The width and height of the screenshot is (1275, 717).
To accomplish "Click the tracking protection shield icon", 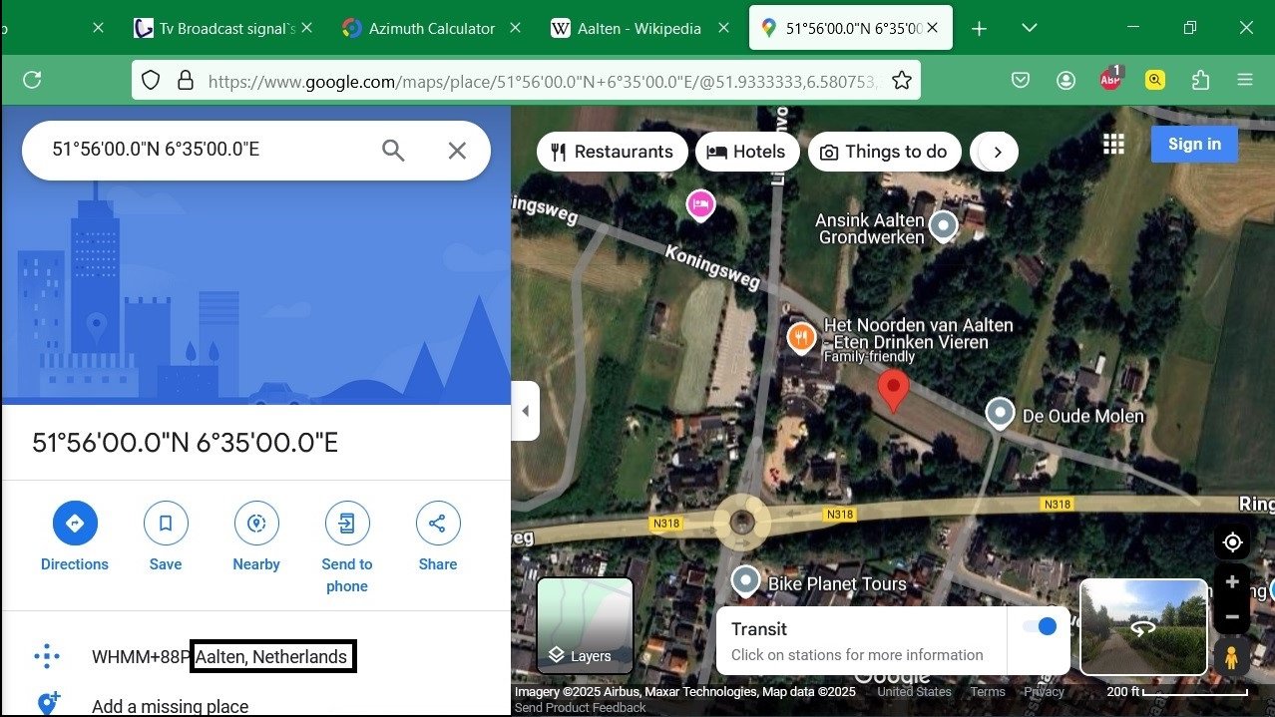I will 151,80.
